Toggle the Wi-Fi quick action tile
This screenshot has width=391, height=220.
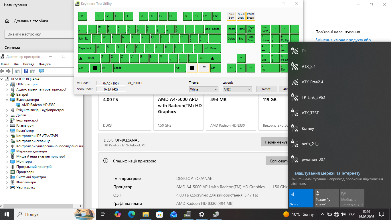click(x=301, y=198)
